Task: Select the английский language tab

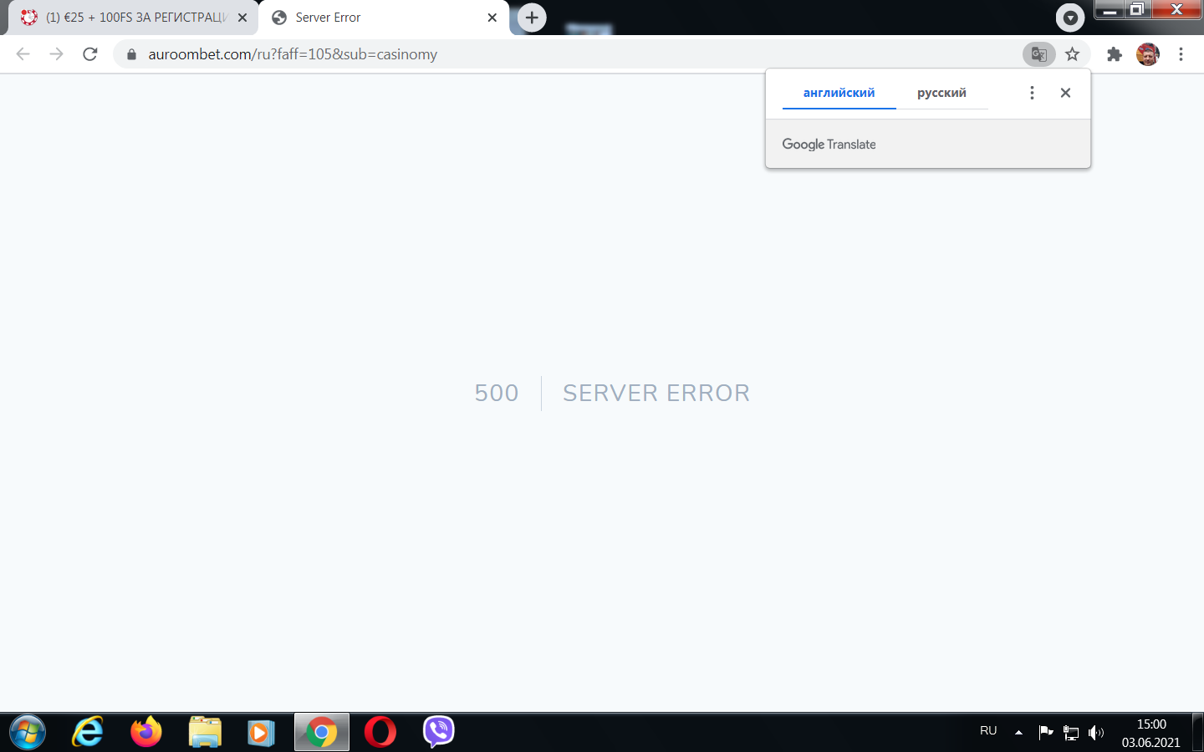Action: click(839, 93)
